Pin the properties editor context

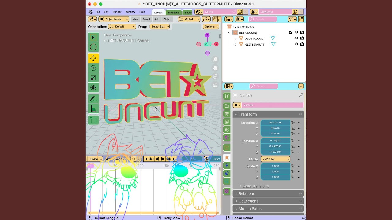coord(301,95)
